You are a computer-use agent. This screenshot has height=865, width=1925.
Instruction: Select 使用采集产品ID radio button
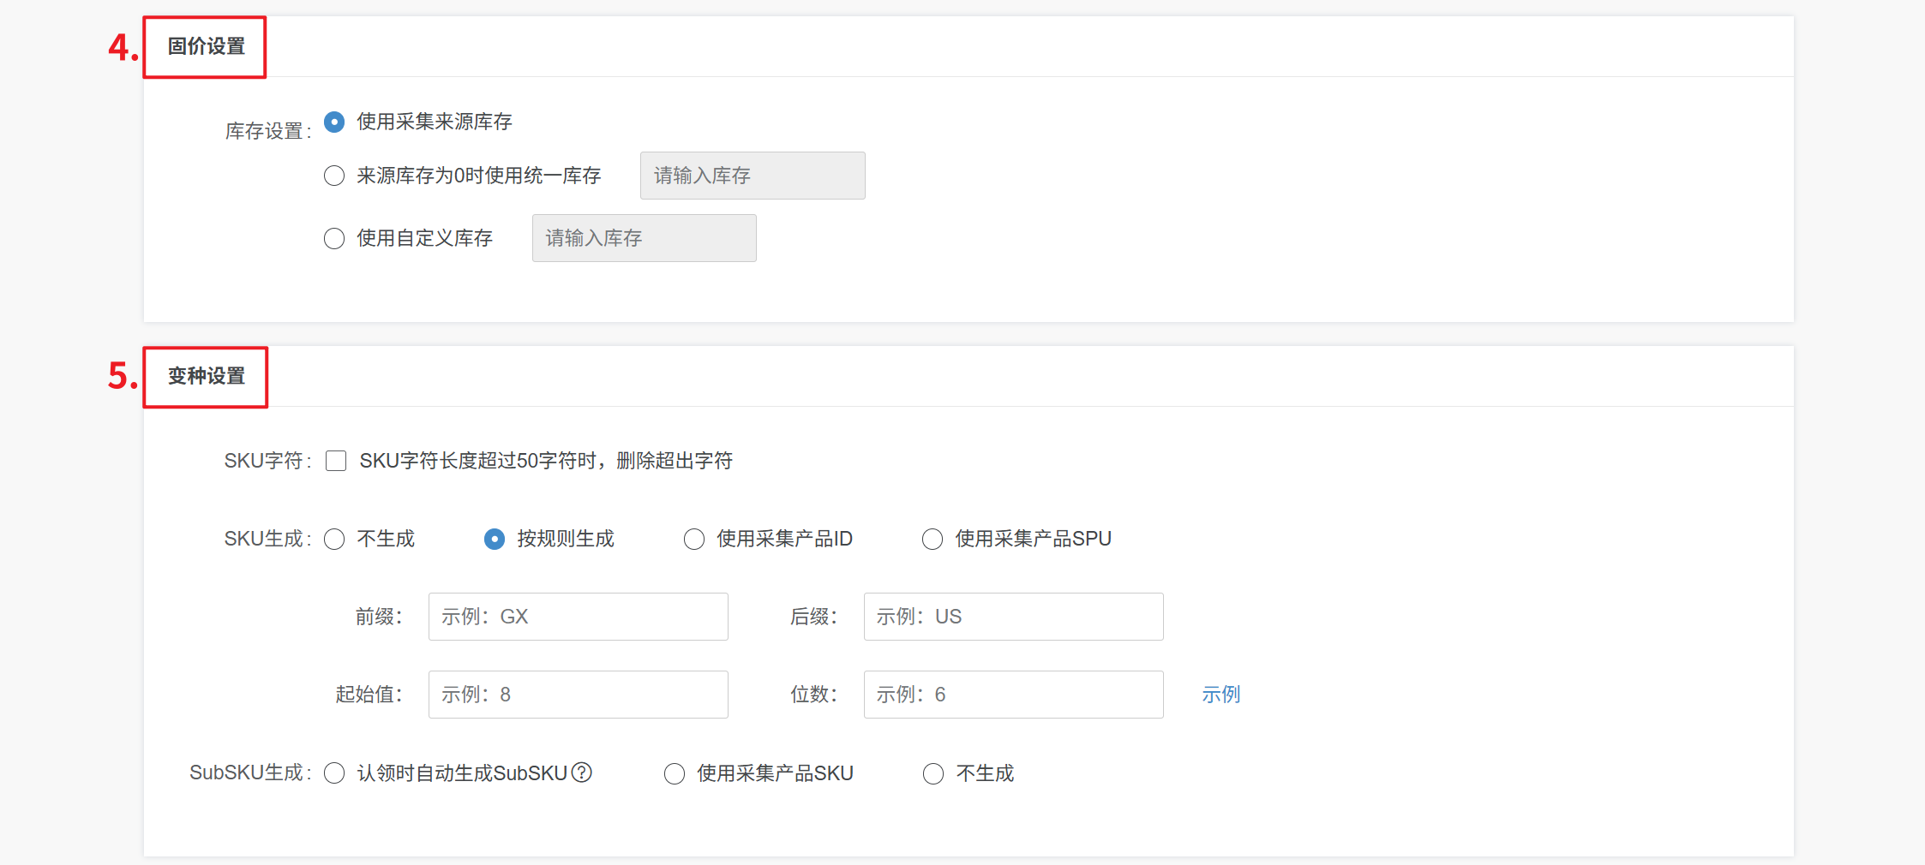pos(694,539)
